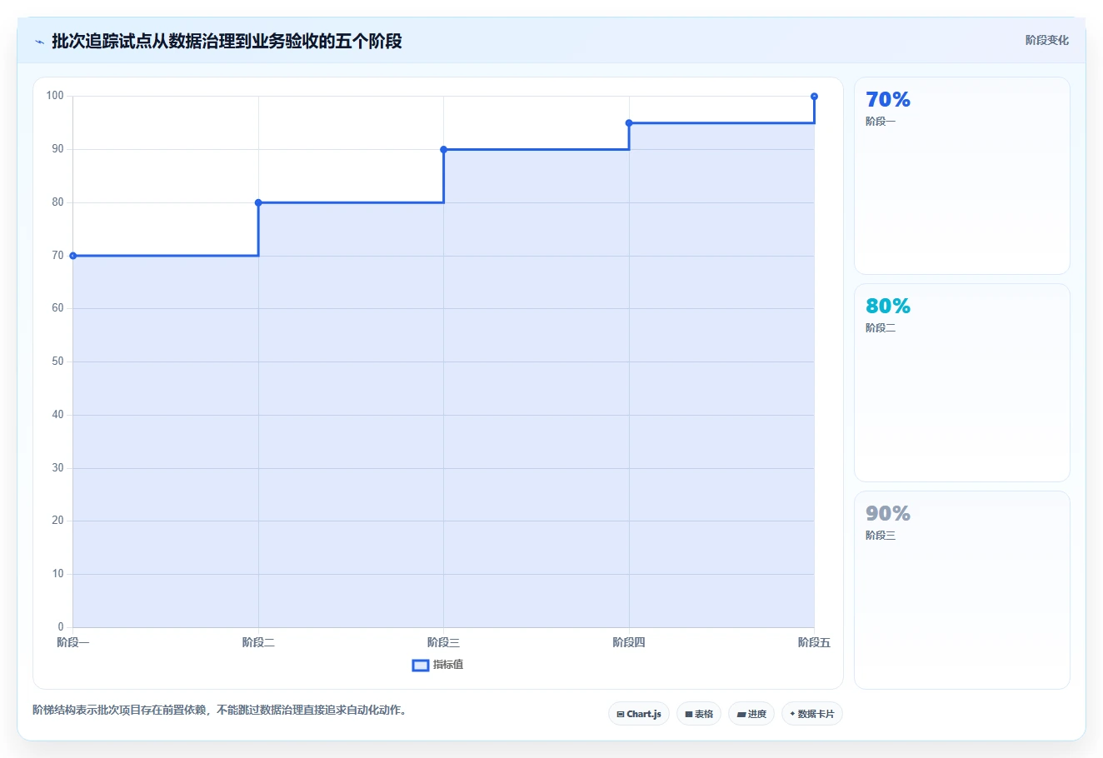
Task: Click the 阶段变化 label in header
Action: (x=1047, y=40)
